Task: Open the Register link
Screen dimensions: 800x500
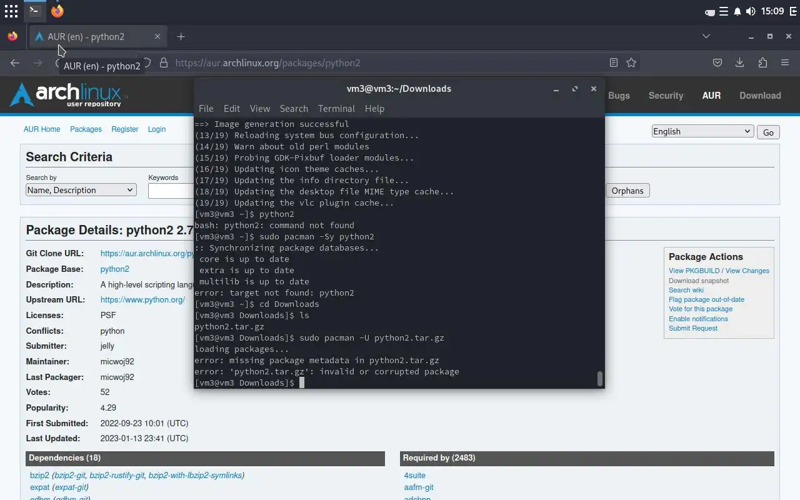Action: 125,129
